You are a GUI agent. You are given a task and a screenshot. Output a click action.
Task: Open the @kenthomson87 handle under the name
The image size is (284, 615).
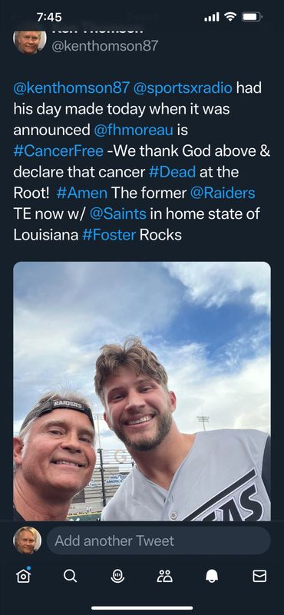click(x=104, y=46)
